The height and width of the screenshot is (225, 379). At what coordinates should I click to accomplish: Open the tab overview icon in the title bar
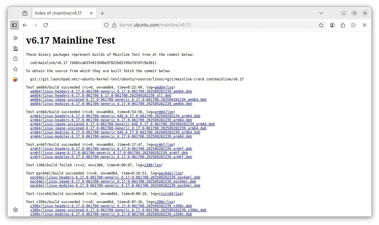click(25, 13)
